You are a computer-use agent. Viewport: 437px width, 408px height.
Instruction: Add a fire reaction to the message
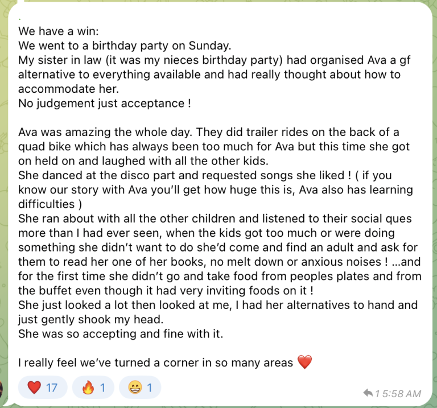tap(93, 388)
